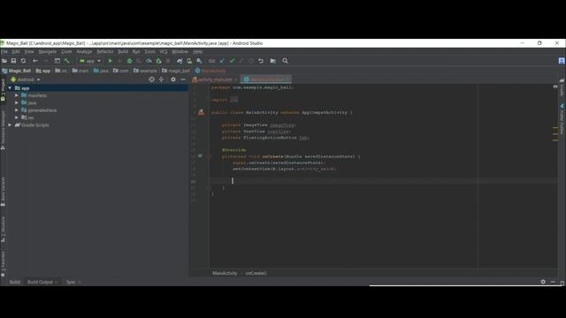Image resolution: width=566 pixels, height=318 pixels.
Task: Click the Search Everywhere magnifier icon
Action: pyautogui.click(x=285, y=61)
